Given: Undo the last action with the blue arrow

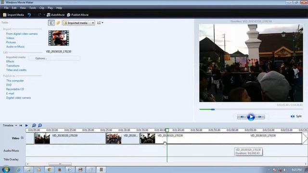Looking at the screenshot, I should (x=29, y=15).
